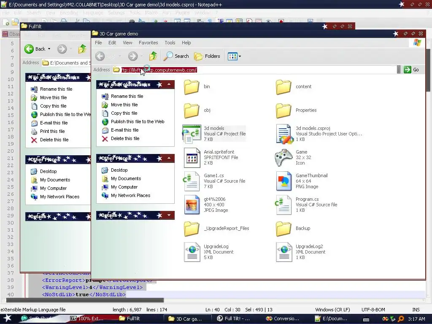Image resolution: width=432 pixels, height=324 pixels.
Task: Click the clock showing 3:17 AM
Action: click(x=416, y=319)
